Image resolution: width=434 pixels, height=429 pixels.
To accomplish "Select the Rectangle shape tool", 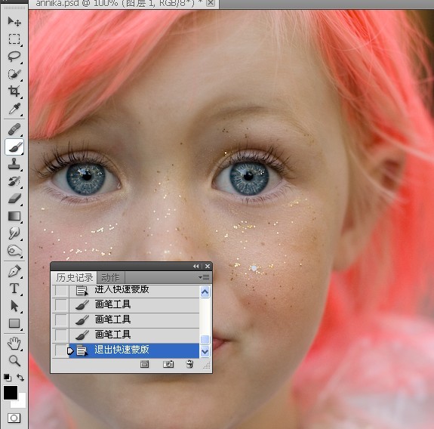I will pyautogui.click(x=14, y=323).
